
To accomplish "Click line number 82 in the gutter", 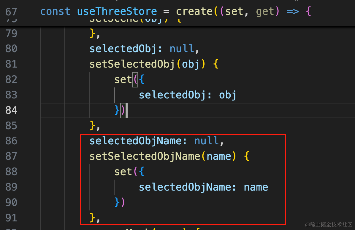I will 11,79.
